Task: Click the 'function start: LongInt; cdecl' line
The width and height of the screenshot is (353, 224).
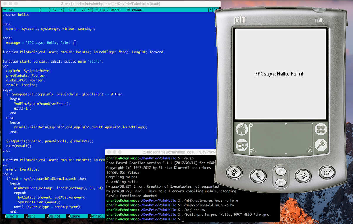Action: tap(53, 62)
